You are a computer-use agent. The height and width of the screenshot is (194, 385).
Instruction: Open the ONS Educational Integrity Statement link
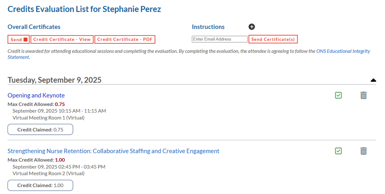343,51
